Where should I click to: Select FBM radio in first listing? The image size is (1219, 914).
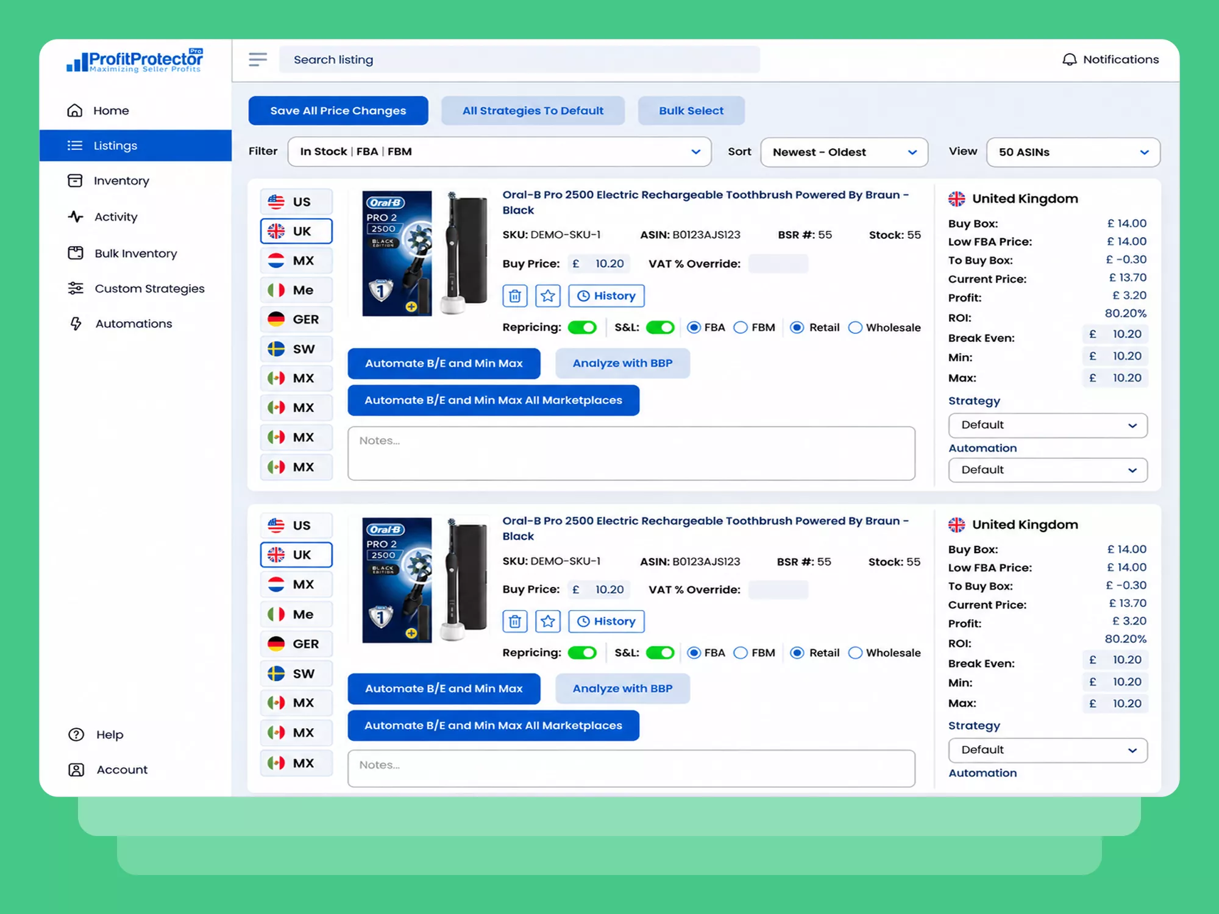coord(741,327)
